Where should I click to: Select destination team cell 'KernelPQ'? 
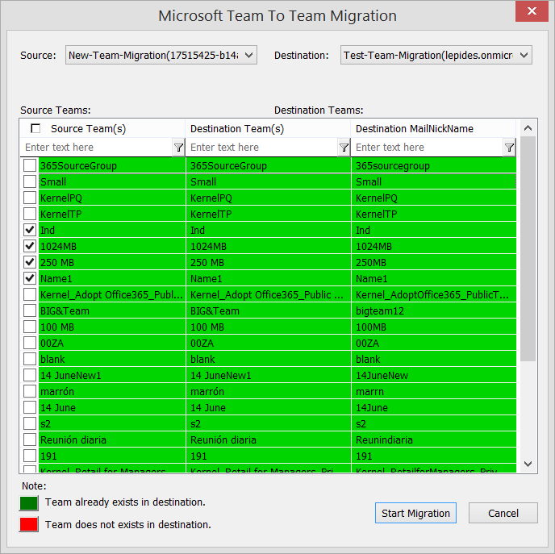269,198
